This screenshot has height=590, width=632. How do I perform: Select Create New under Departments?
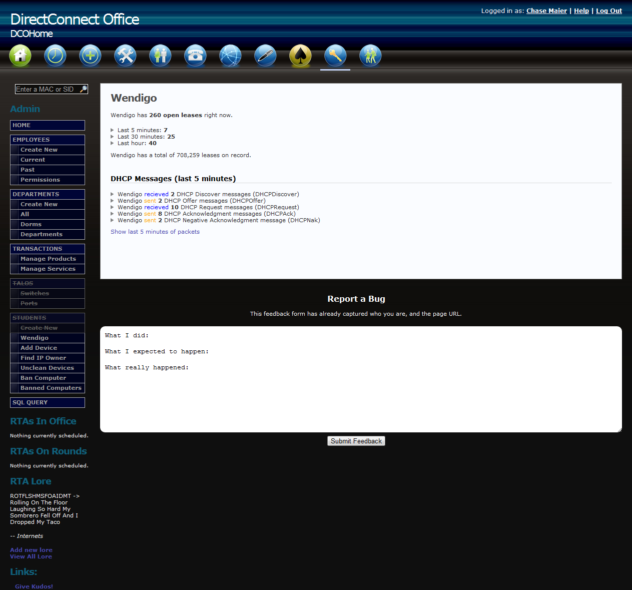click(x=48, y=204)
